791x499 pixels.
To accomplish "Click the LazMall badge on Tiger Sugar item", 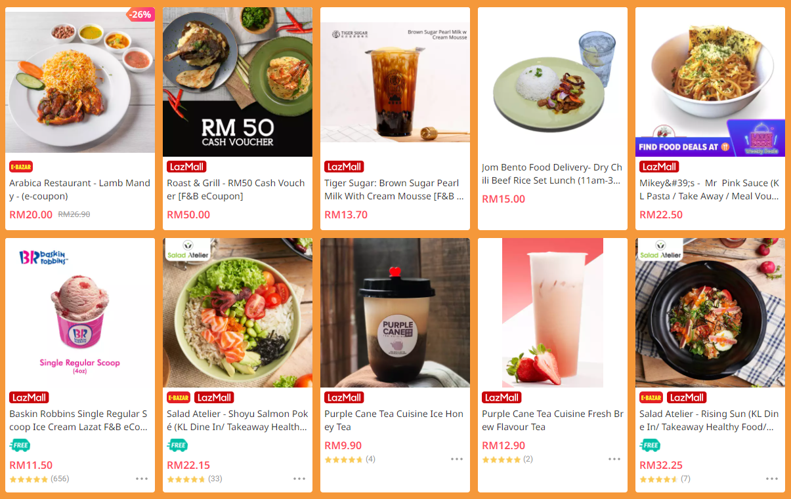I will coord(344,167).
